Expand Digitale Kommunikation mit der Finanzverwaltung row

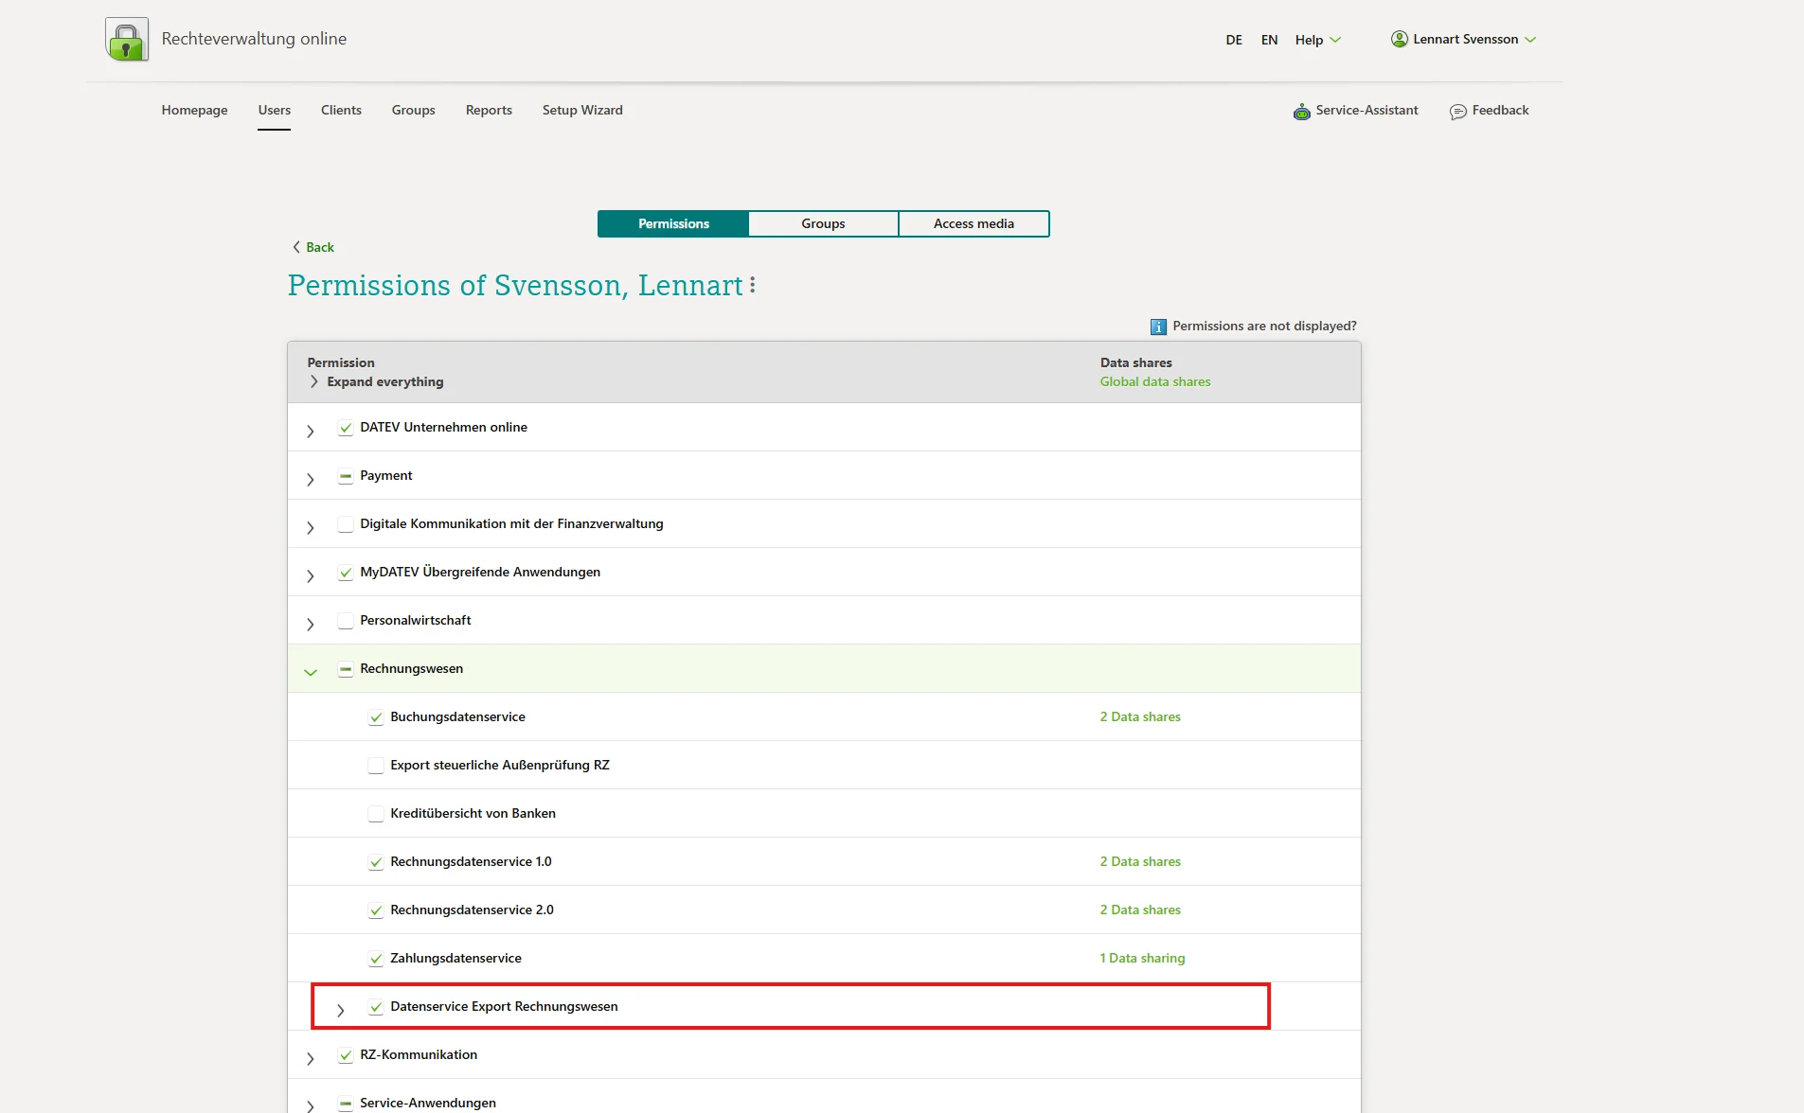[x=311, y=528]
